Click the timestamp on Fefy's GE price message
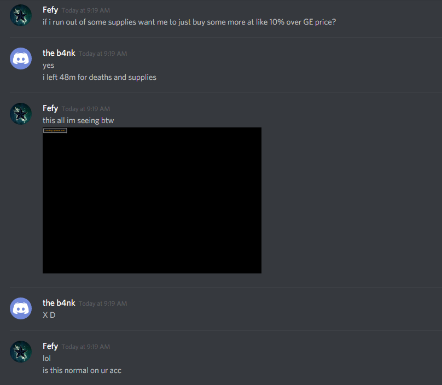The height and width of the screenshot is (385, 442). pyautogui.click(x=86, y=10)
